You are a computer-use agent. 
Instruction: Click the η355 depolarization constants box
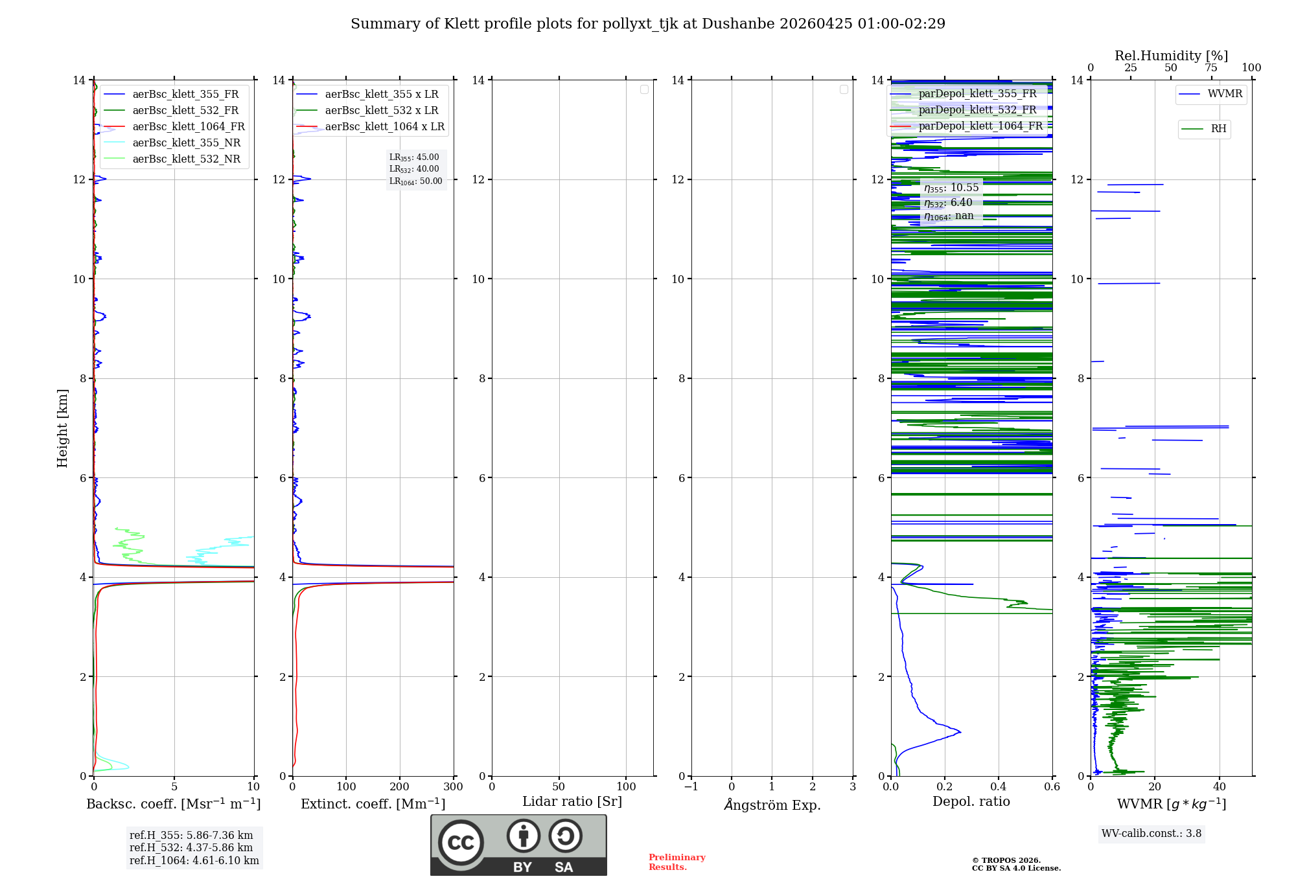951,201
